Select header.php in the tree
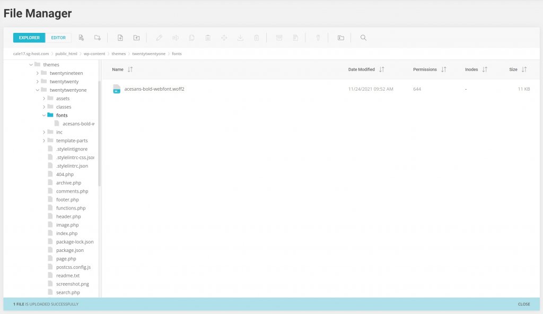Viewport: 543px width, 314px height. pyautogui.click(x=68, y=216)
